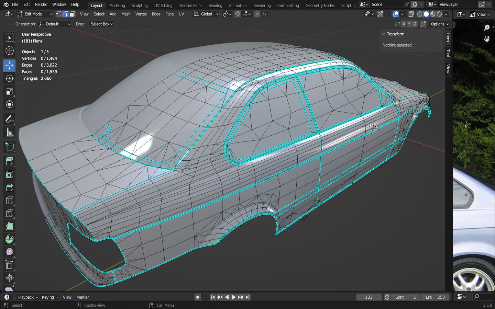Viewport: 495px width, 309px height.
Task: Activate the Extrude Region tool
Action: 9,161
